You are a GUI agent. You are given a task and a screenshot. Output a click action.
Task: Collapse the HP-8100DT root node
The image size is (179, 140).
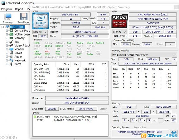coord(3,27)
